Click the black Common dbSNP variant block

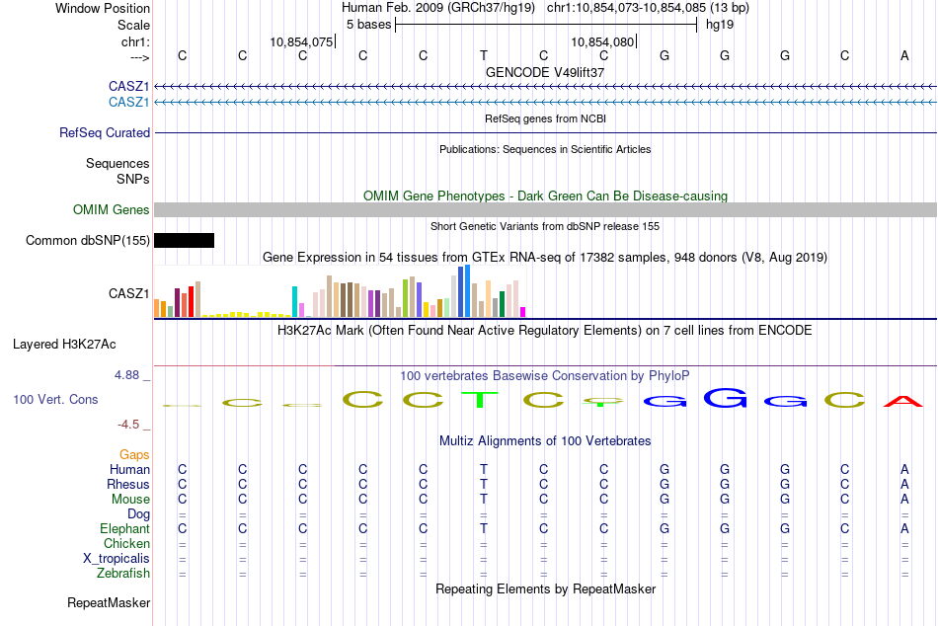tap(185, 241)
